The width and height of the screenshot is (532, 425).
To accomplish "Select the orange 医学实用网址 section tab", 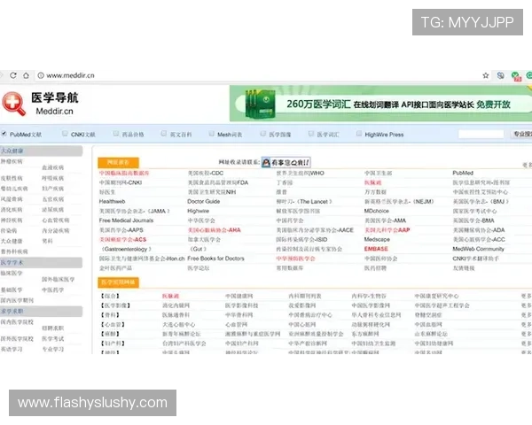I will 119,282.
